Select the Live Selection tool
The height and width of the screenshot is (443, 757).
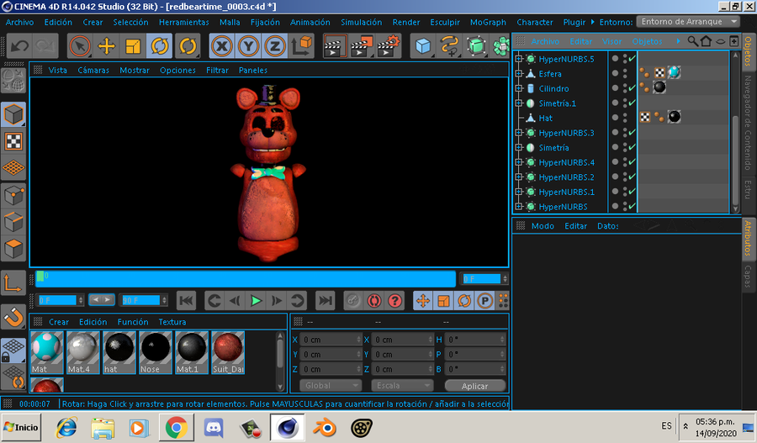80,46
